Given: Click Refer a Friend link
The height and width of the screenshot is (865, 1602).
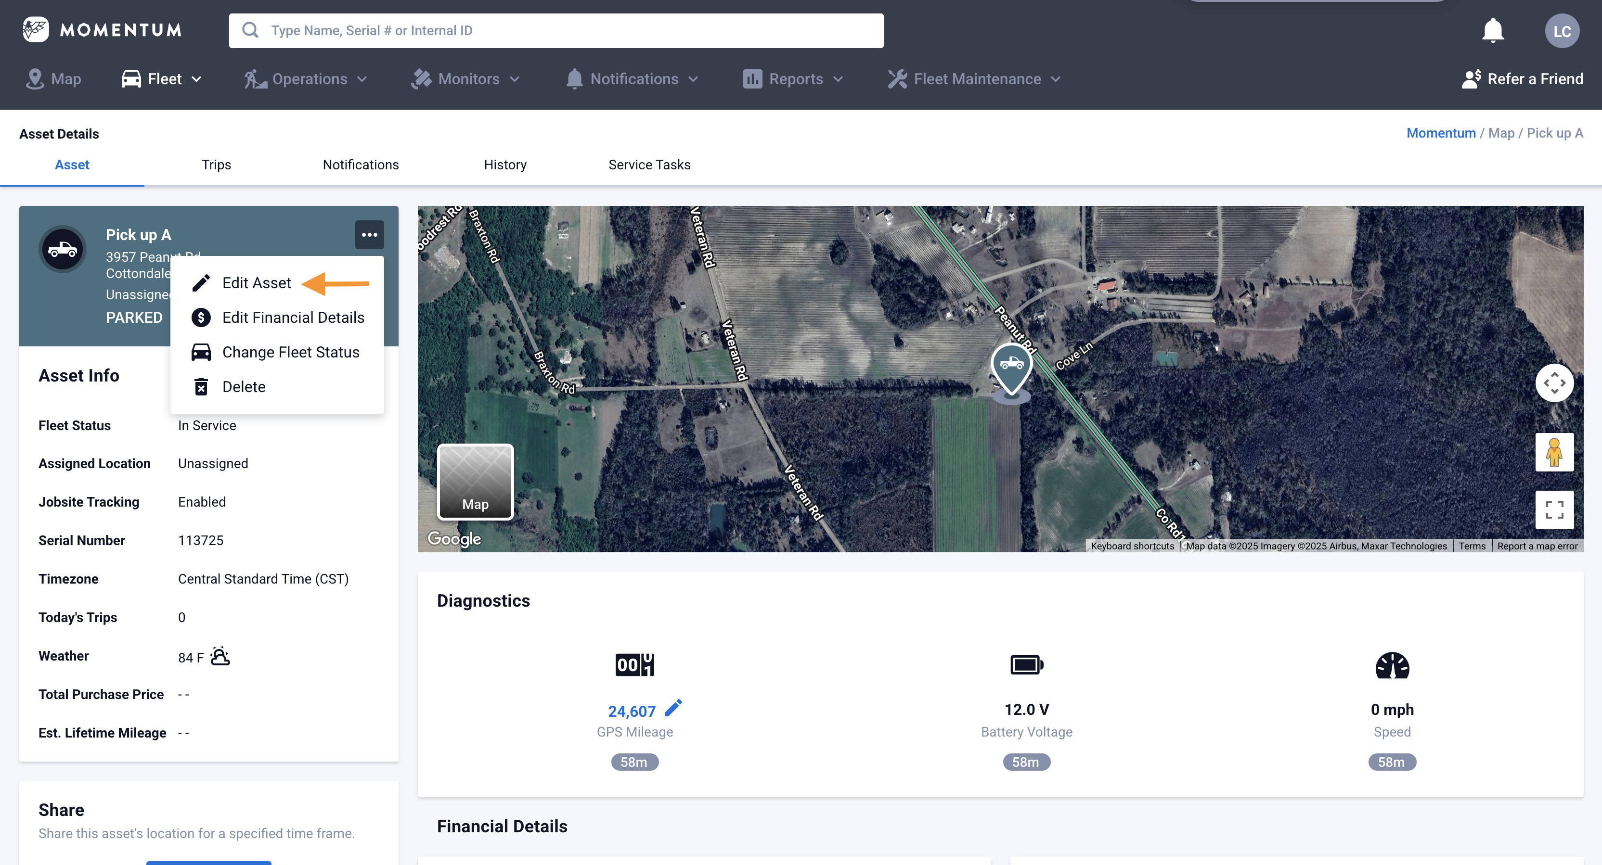Looking at the screenshot, I should coord(1522,79).
